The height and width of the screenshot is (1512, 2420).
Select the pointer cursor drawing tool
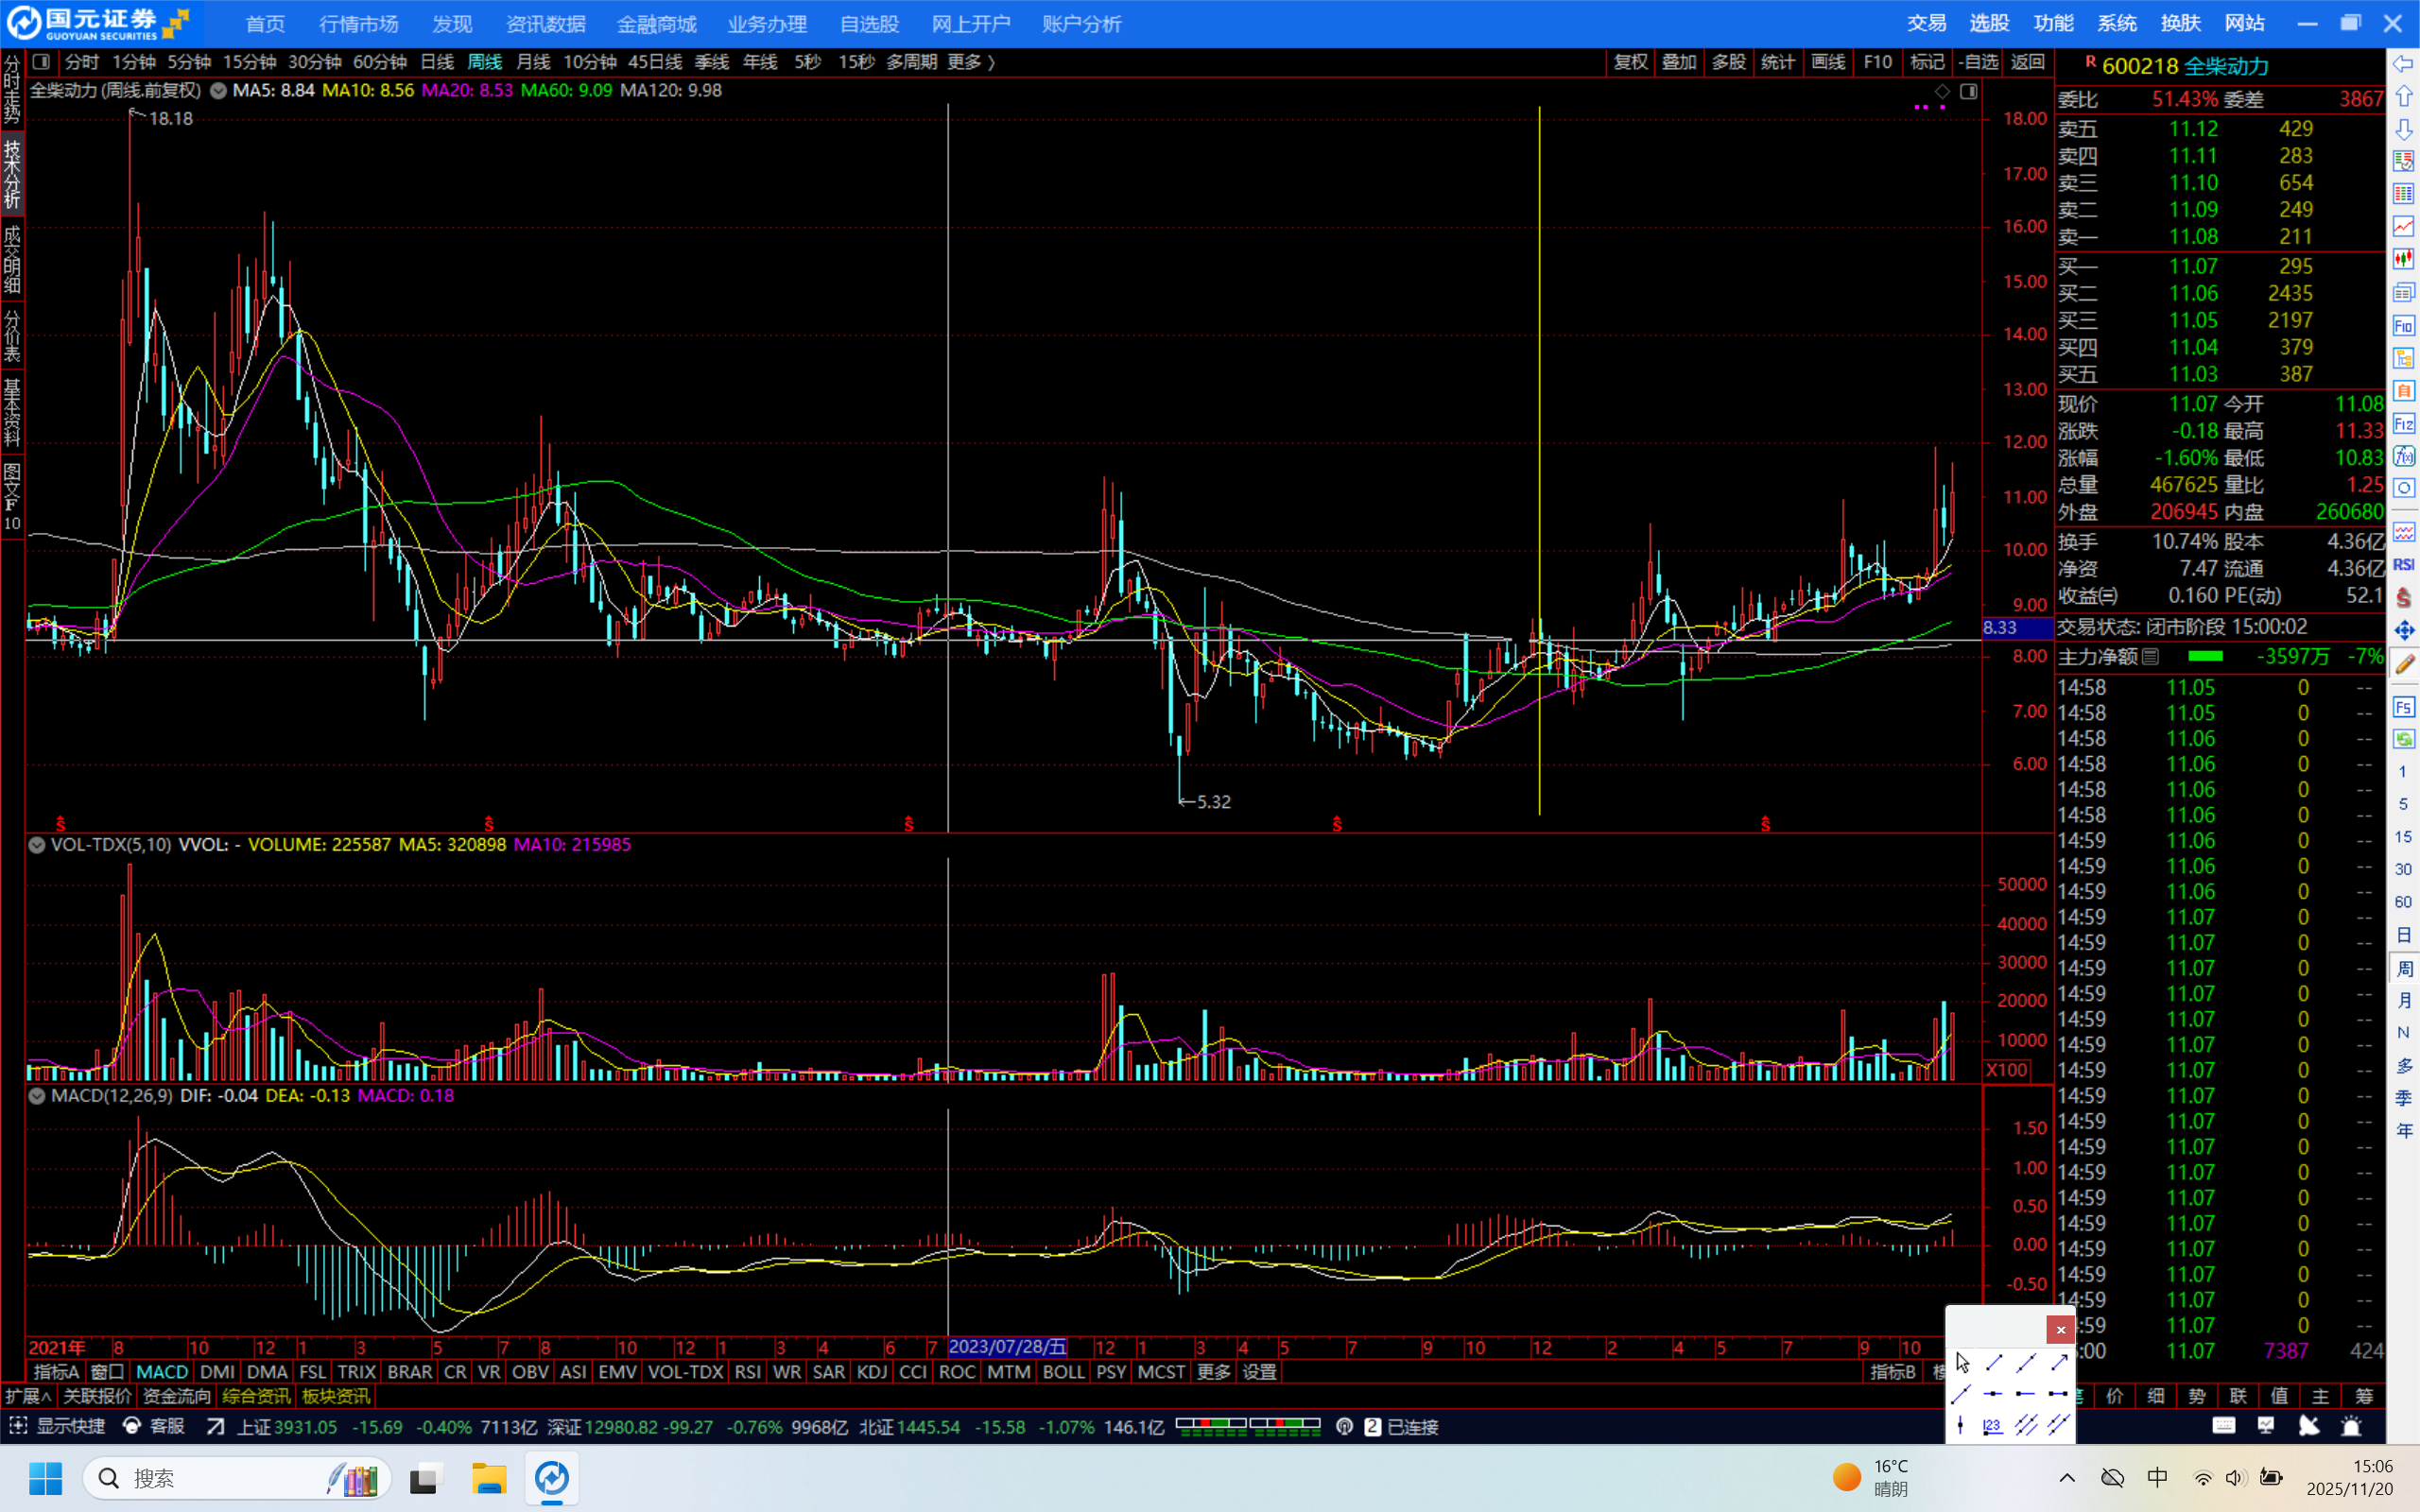pos(1962,1363)
